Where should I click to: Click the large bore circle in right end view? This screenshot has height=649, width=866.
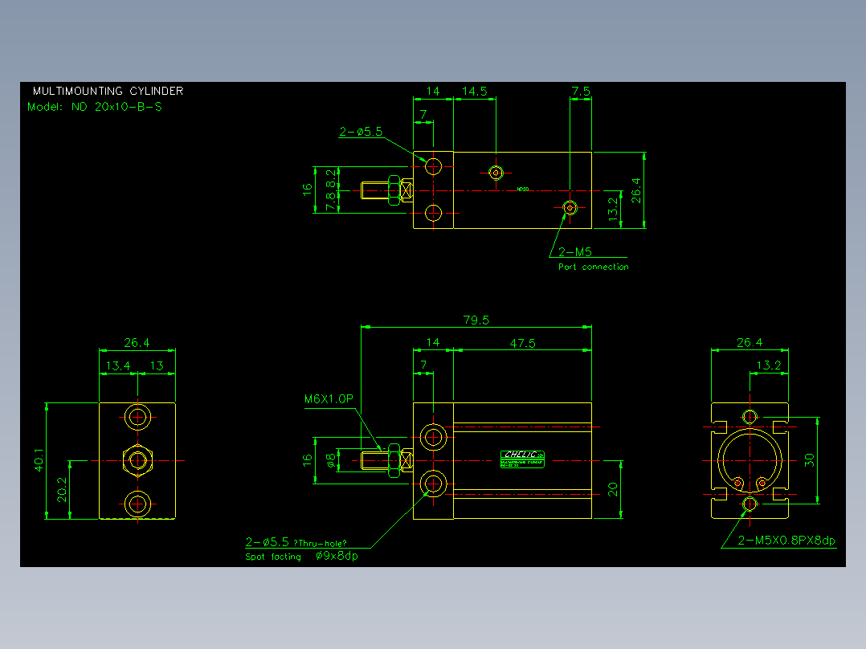pos(750,460)
